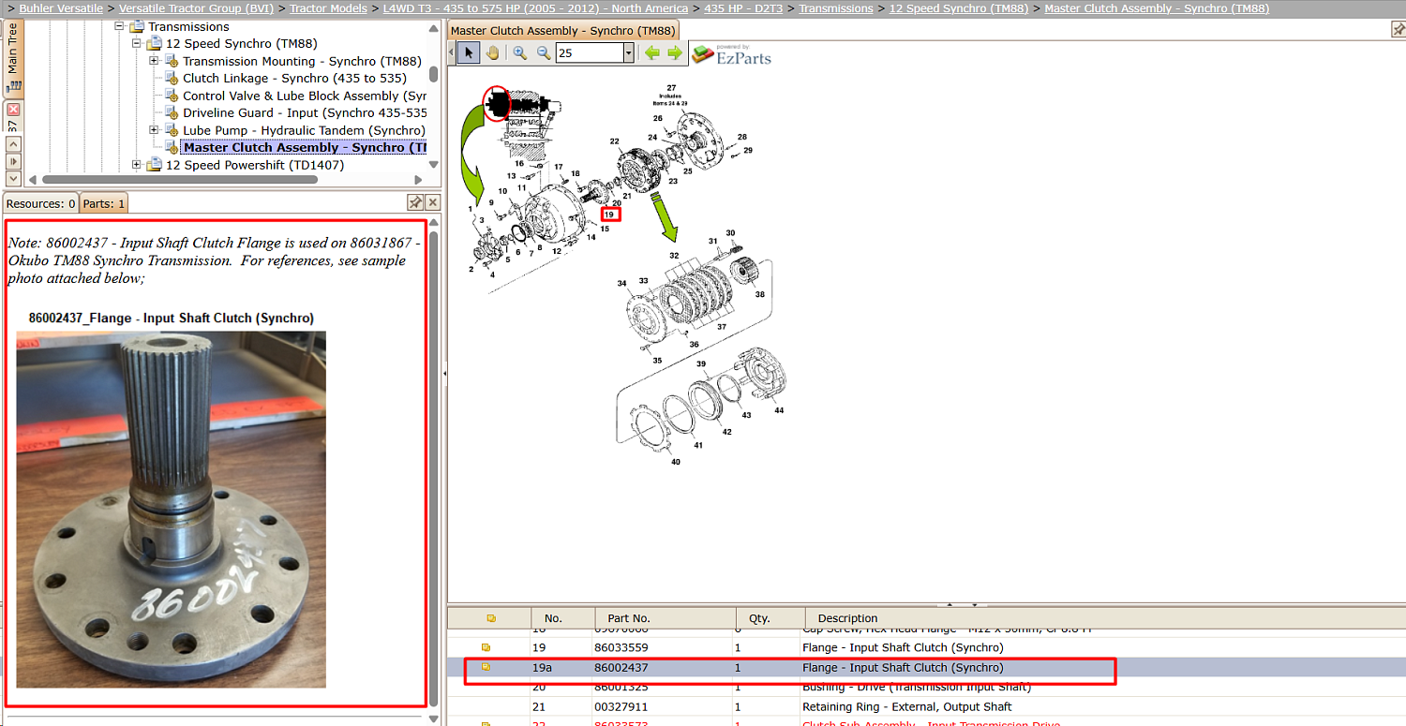Click the Master Clutch Assembly page icon

coord(172,147)
